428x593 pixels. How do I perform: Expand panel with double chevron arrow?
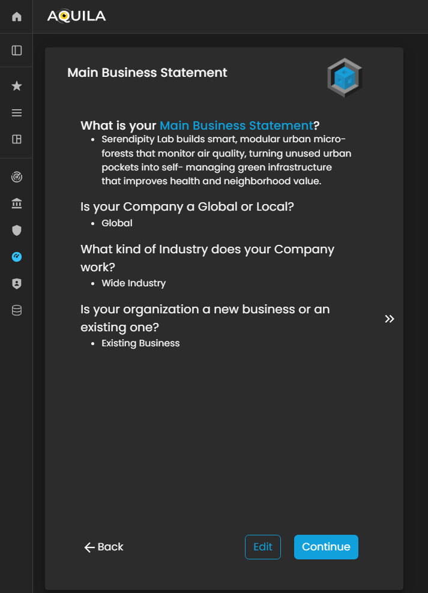[390, 319]
